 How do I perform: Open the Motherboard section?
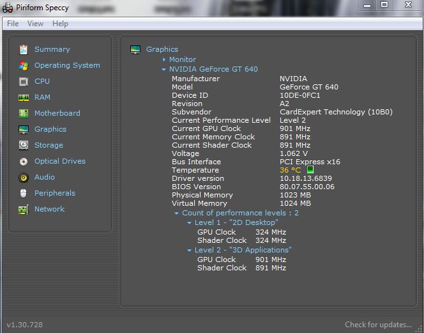57,113
